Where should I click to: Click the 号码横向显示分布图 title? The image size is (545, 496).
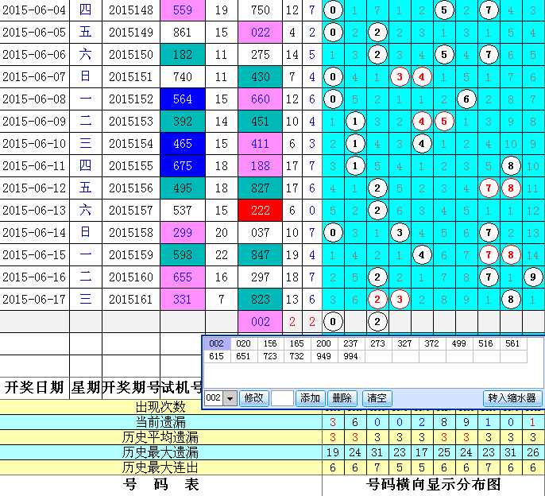click(x=434, y=485)
